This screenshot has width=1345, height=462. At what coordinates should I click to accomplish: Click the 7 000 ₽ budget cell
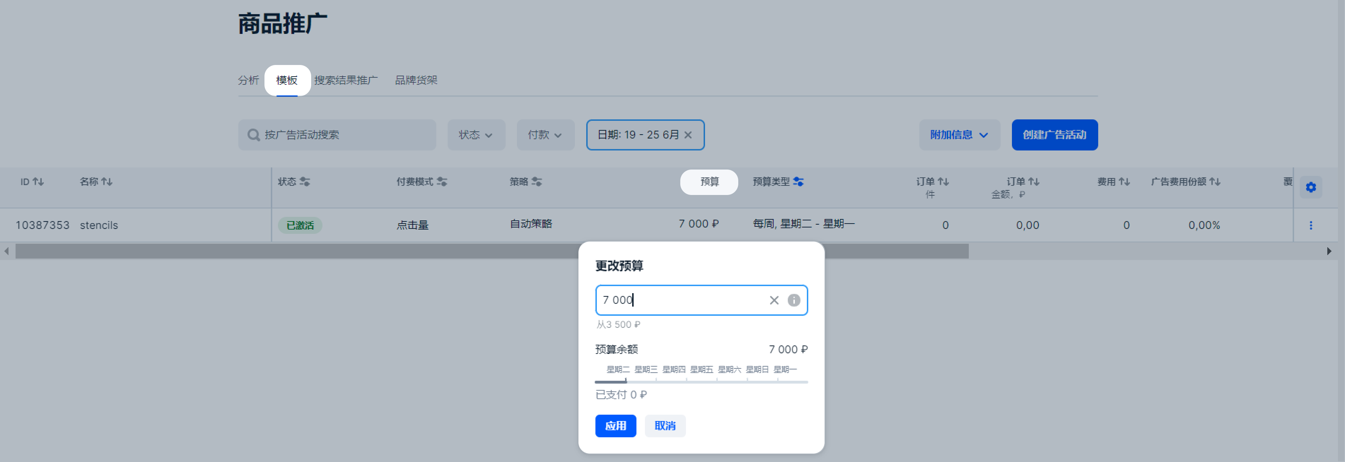(698, 224)
